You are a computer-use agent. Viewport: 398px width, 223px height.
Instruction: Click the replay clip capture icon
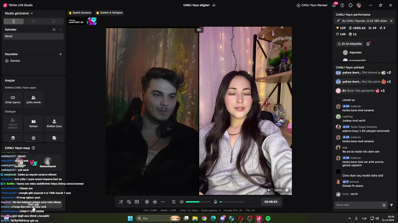(x=155, y=202)
